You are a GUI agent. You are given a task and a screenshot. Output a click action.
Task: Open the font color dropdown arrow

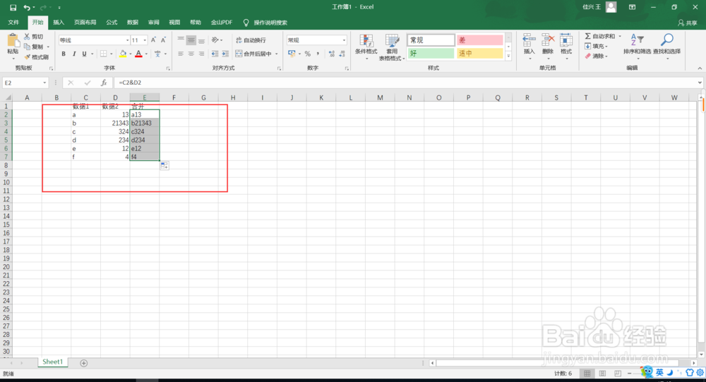point(146,54)
